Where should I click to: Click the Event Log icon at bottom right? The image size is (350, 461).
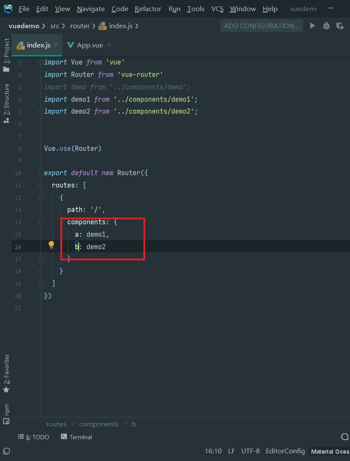[x=345, y=437]
